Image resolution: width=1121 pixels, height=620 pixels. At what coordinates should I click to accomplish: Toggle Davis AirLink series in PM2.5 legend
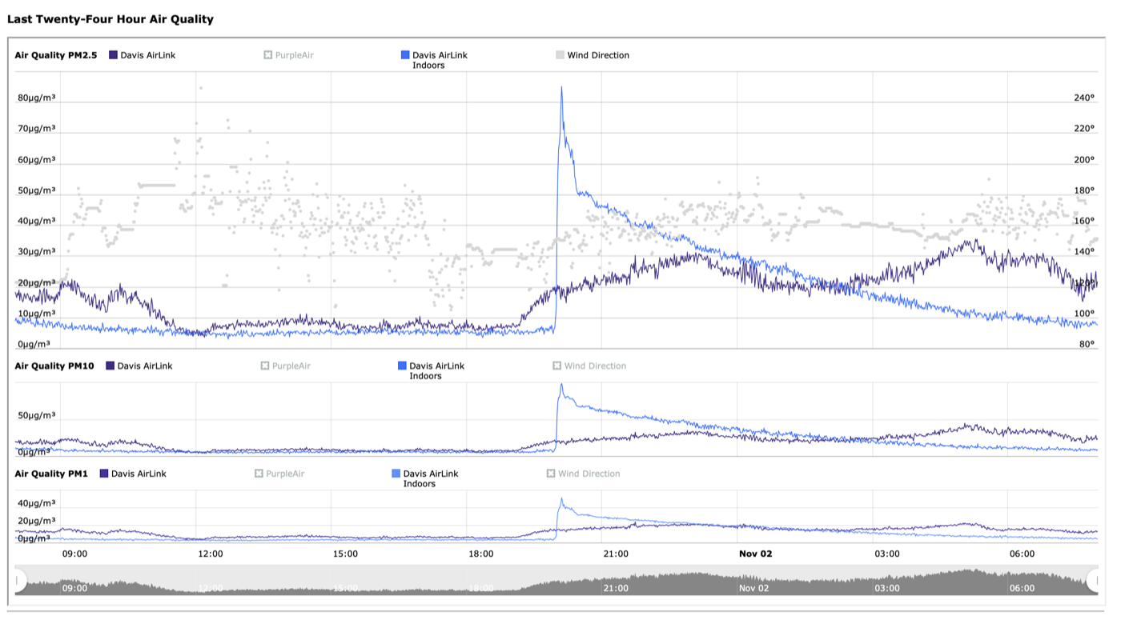pyautogui.click(x=142, y=55)
